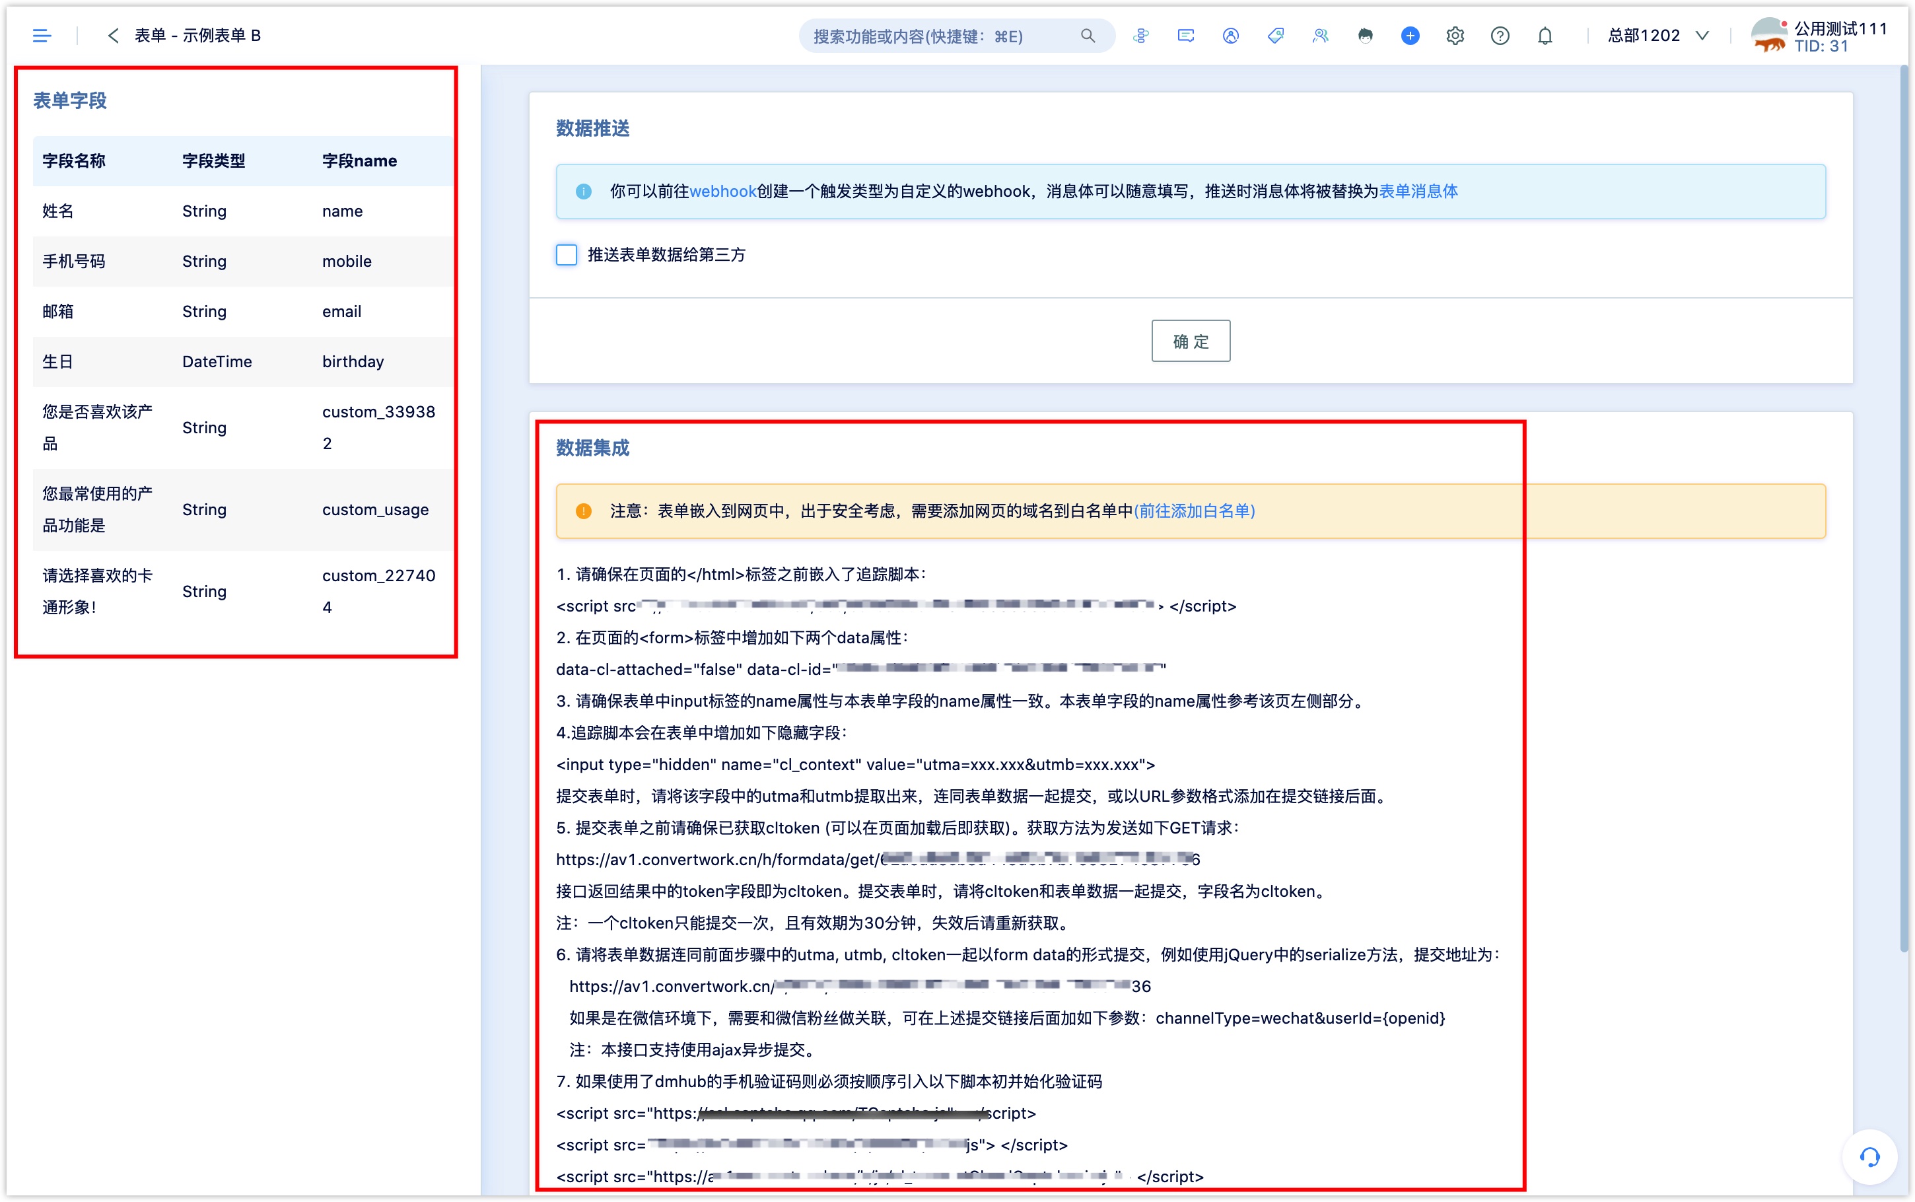Click the 表单字段 panel heading

point(70,101)
